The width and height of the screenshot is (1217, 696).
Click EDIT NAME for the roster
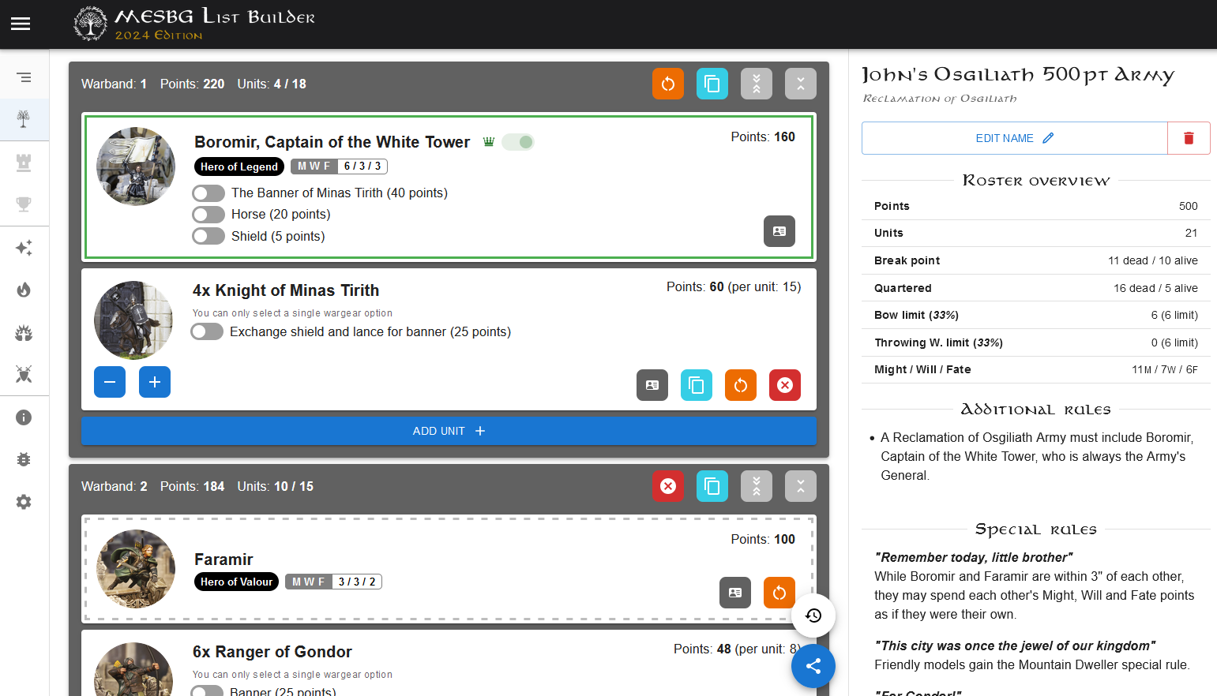(1013, 137)
